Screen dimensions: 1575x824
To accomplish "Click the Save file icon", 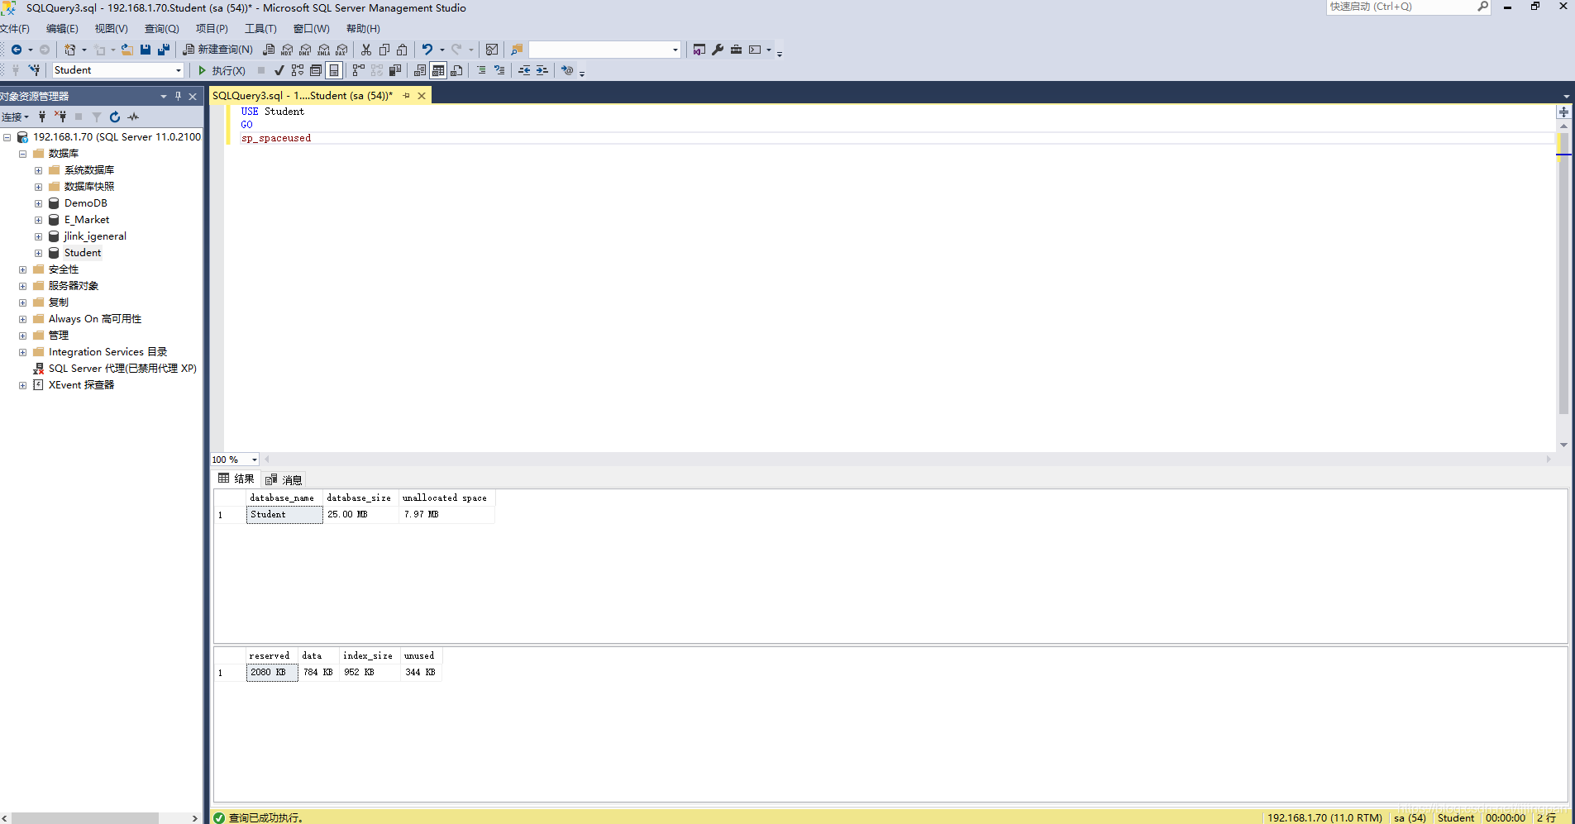I will (x=146, y=50).
